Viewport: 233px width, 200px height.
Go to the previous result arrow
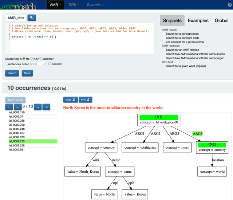tap(17, 107)
